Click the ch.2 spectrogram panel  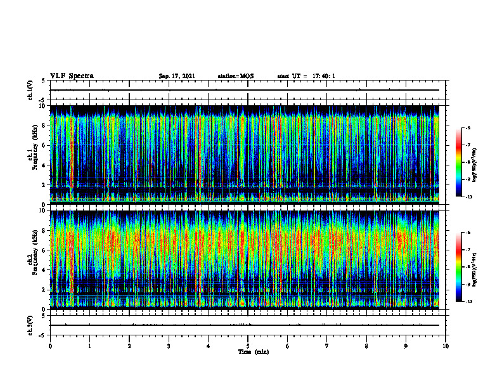[x=245, y=260]
